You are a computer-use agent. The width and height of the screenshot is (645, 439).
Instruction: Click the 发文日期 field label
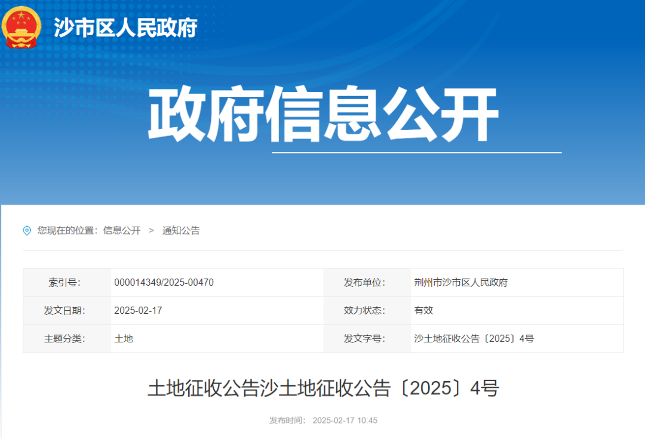click(64, 311)
